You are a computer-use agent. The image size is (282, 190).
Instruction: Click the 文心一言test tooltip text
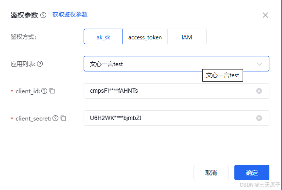coord(223,75)
